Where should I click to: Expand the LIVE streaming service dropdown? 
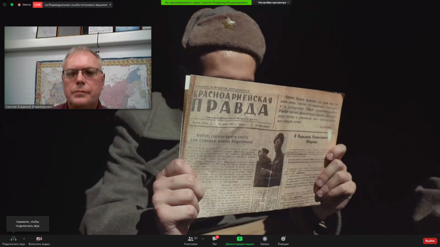[110, 5]
